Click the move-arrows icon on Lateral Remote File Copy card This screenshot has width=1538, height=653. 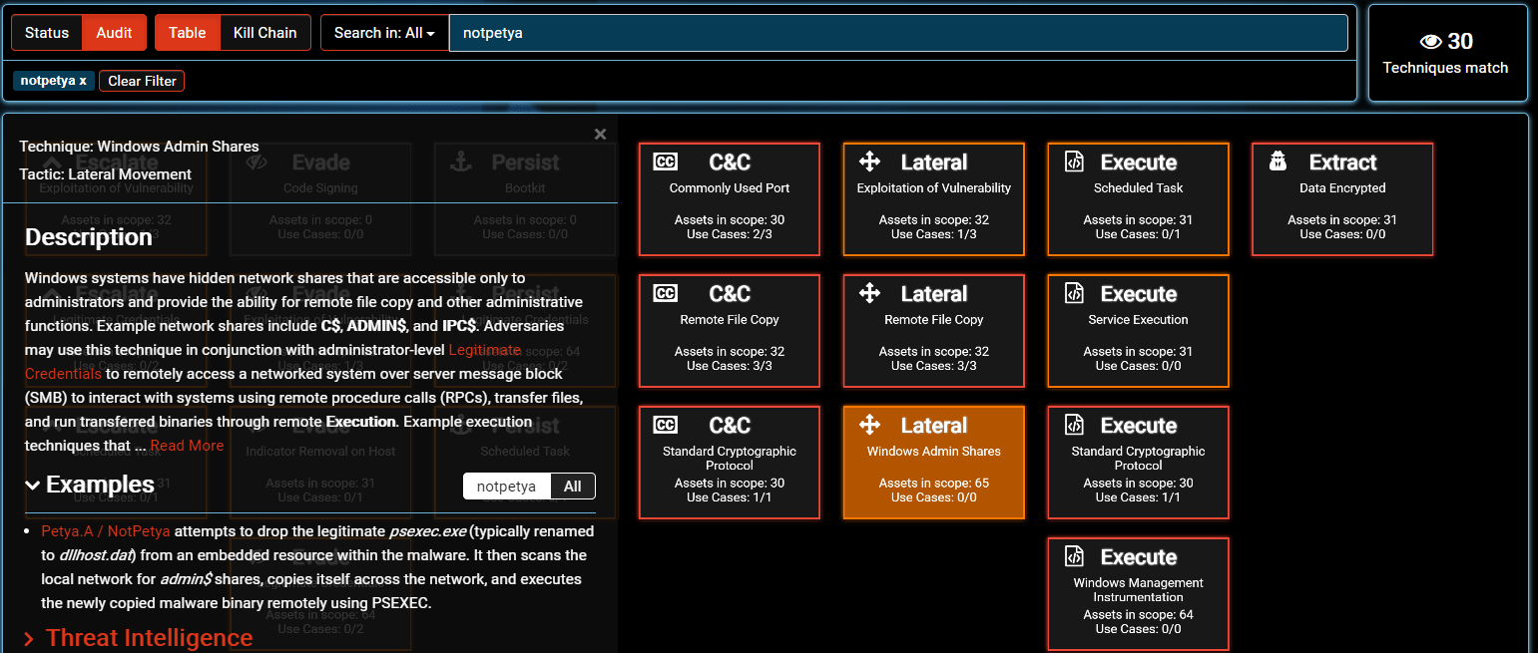[869, 293]
